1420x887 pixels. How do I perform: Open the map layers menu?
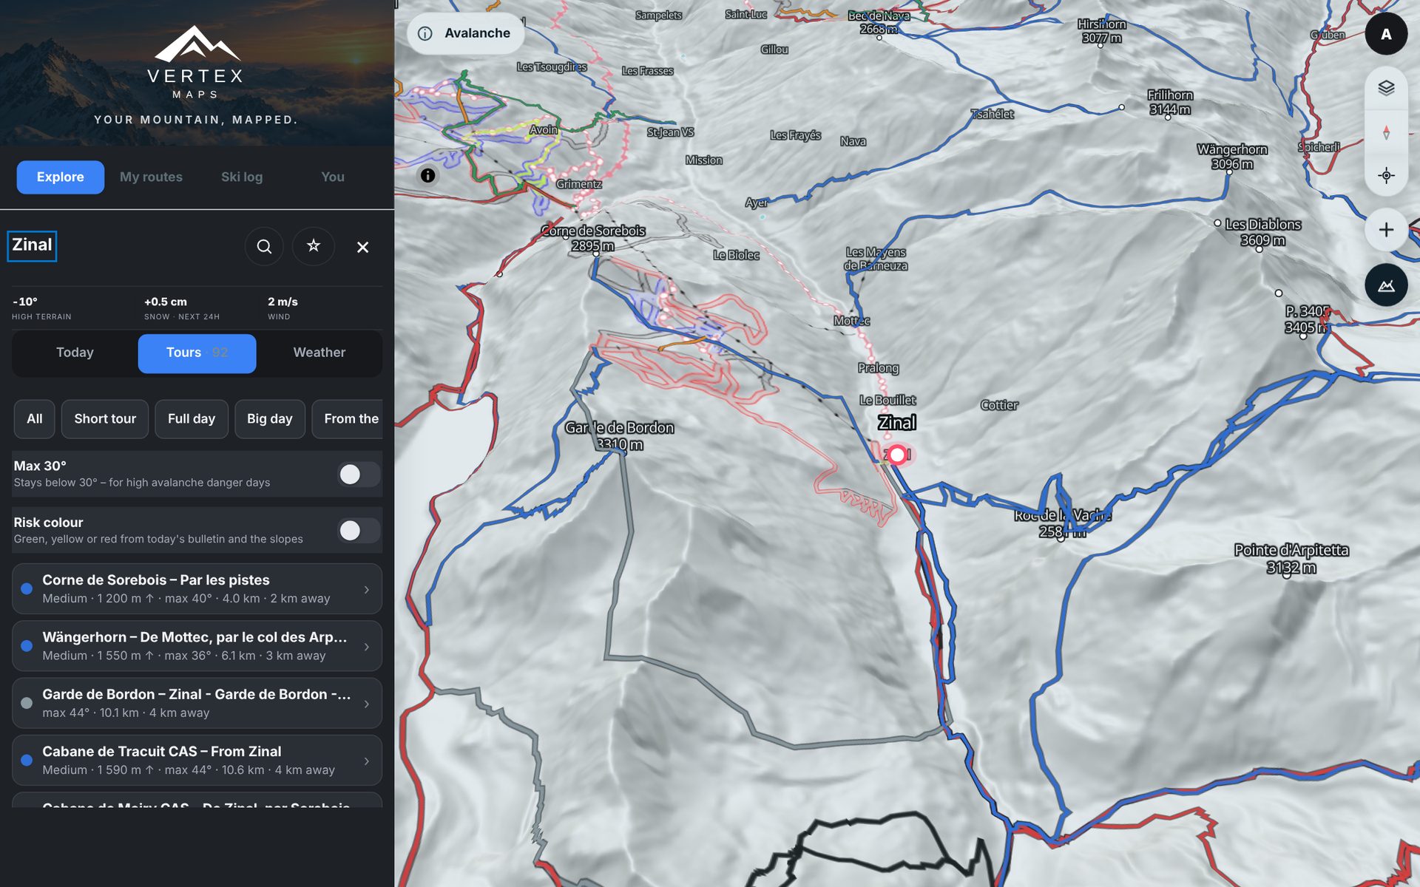[x=1386, y=88]
